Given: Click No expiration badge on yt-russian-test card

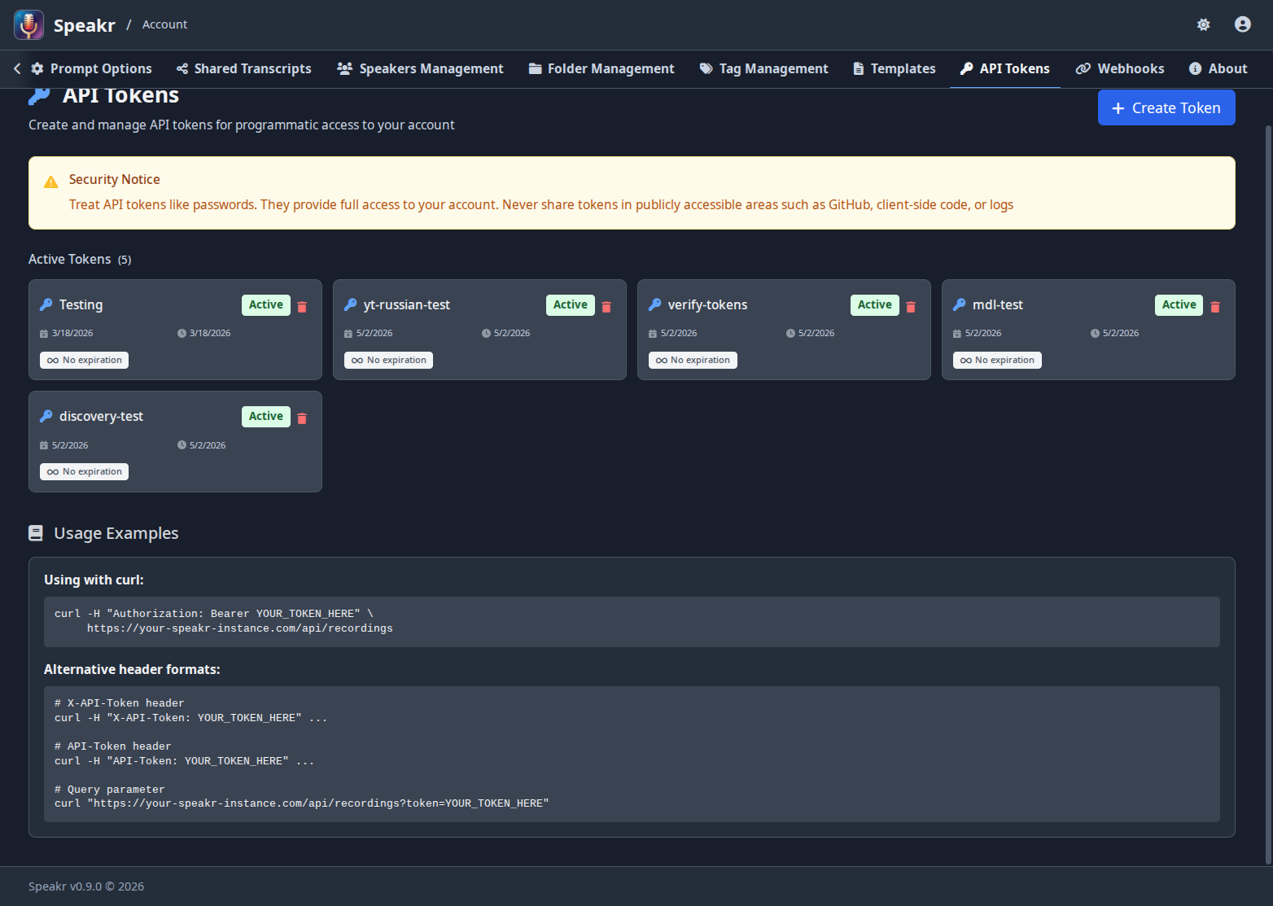Looking at the screenshot, I should (x=389, y=360).
